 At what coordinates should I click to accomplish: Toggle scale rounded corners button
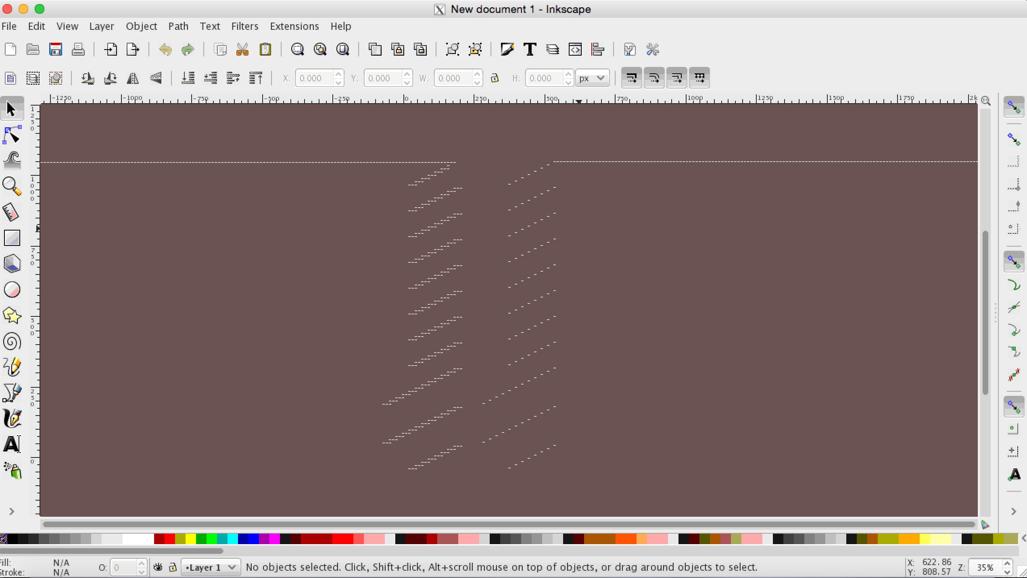(x=654, y=78)
